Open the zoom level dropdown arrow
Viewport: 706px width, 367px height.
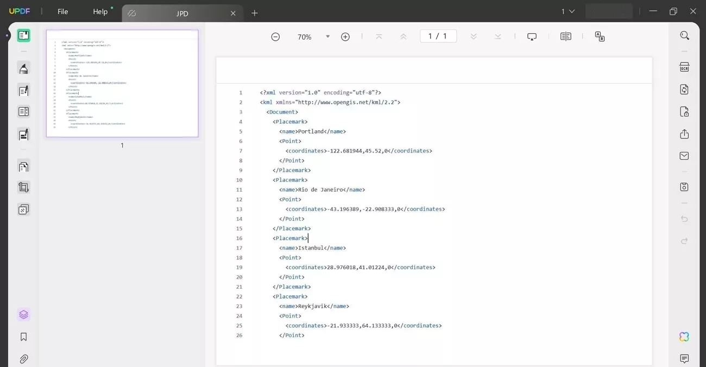coord(327,37)
